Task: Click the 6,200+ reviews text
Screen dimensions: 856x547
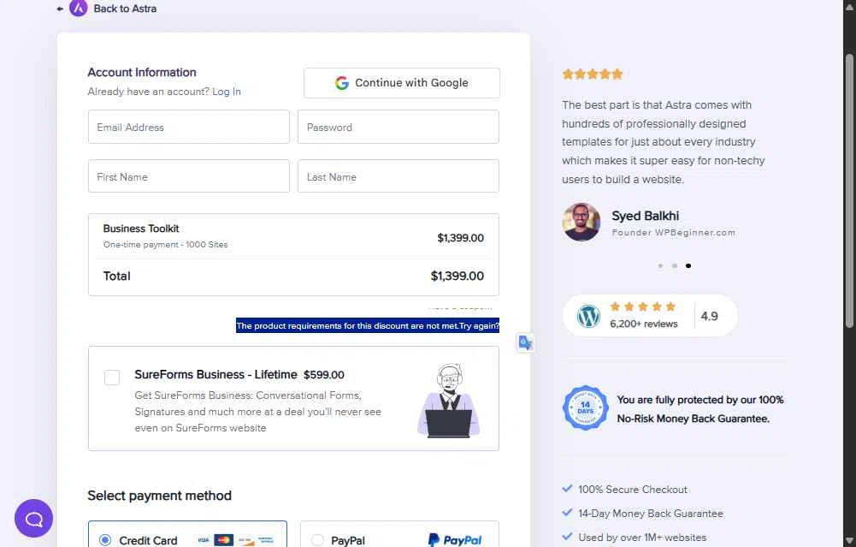Action: 644,324
